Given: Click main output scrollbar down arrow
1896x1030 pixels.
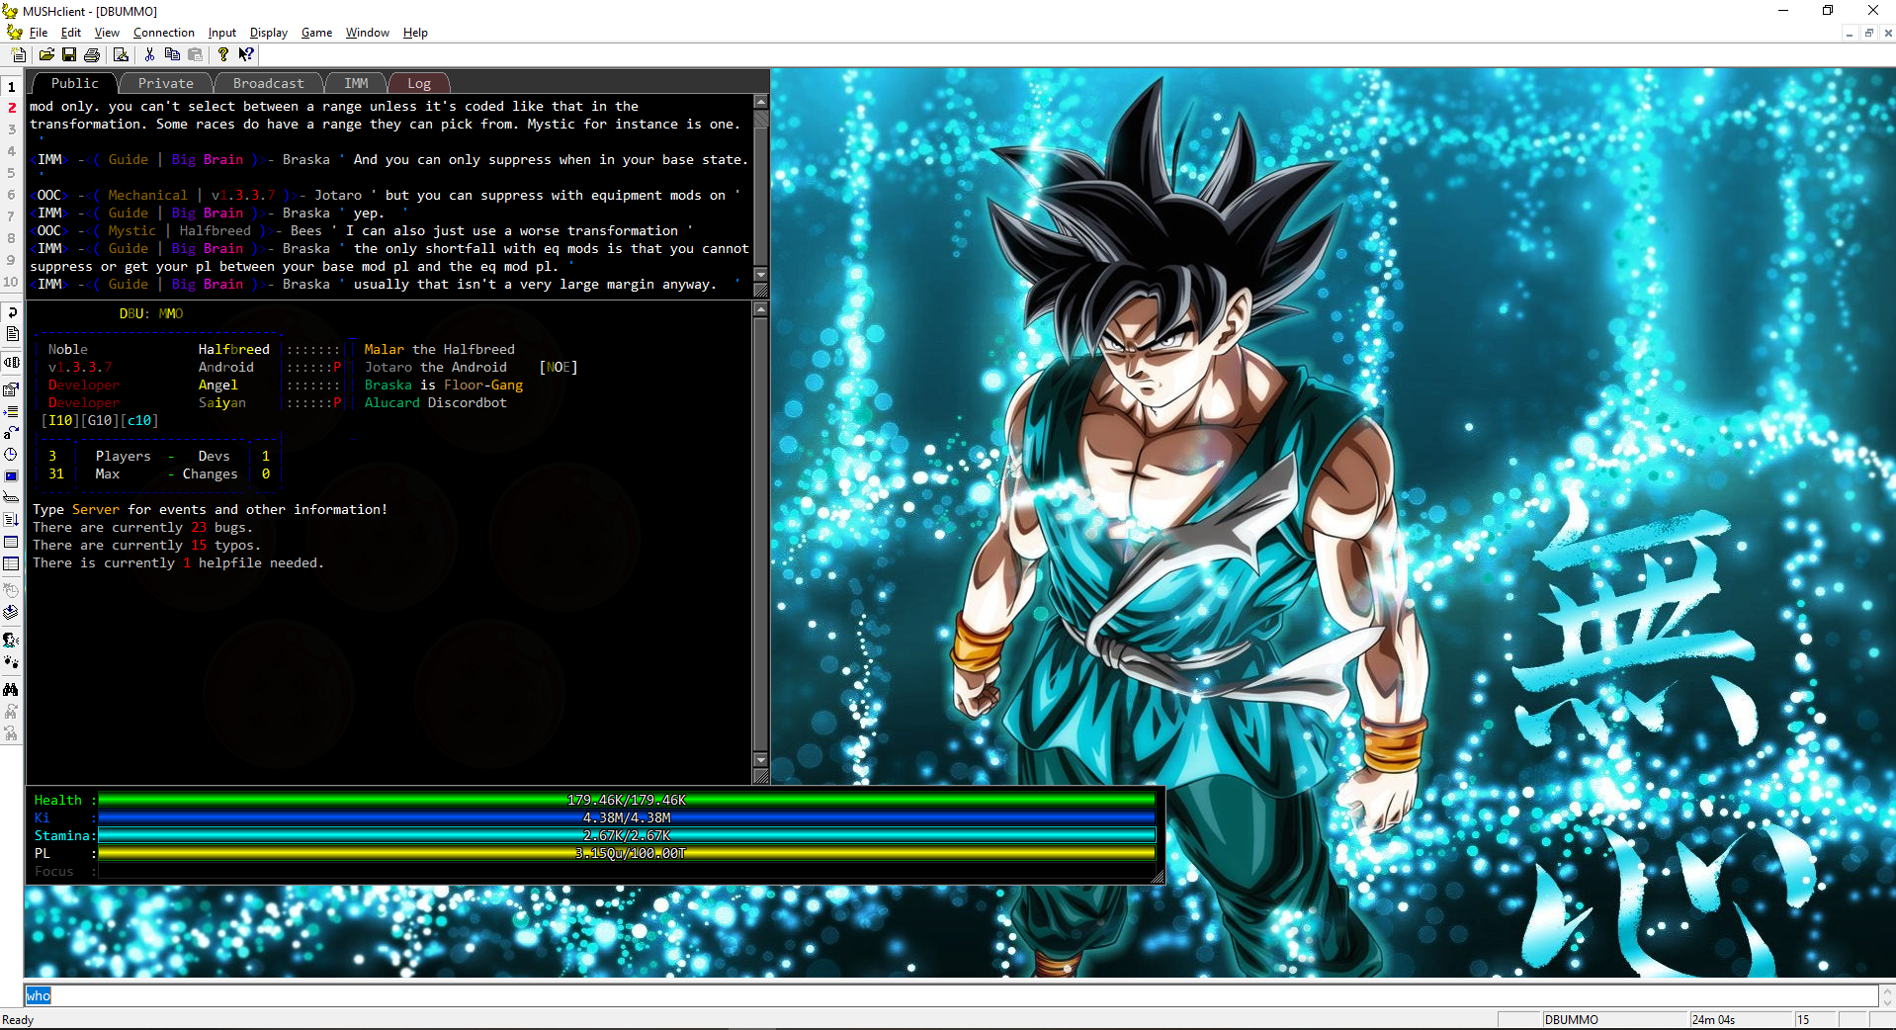Looking at the screenshot, I should tap(761, 759).
